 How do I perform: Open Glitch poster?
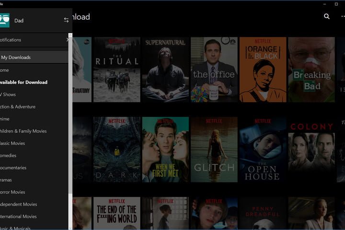point(214,149)
